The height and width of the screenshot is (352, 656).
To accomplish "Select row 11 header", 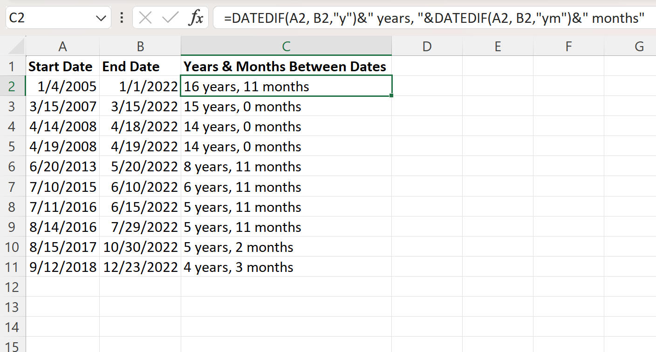I will pos(13,267).
